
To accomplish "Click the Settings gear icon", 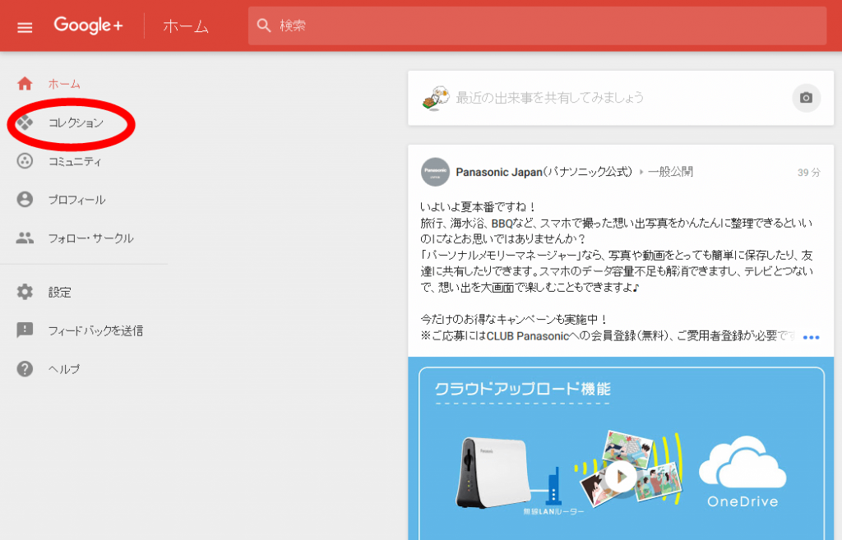I will 25,292.
